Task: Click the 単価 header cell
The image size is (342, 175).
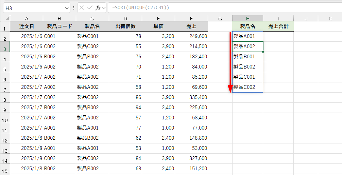Action: [x=158, y=26]
